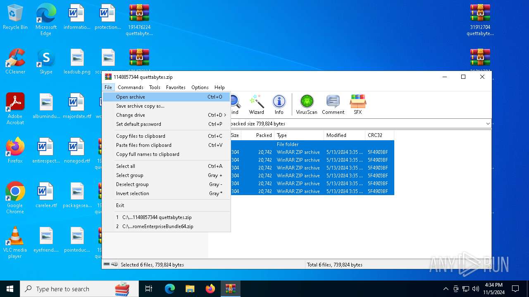The image size is (529, 297).
Task: Open the Favorites menu
Action: point(176,87)
